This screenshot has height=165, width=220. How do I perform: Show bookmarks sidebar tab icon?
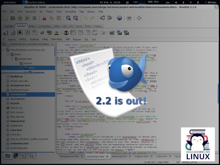pyautogui.click(x=15, y=156)
